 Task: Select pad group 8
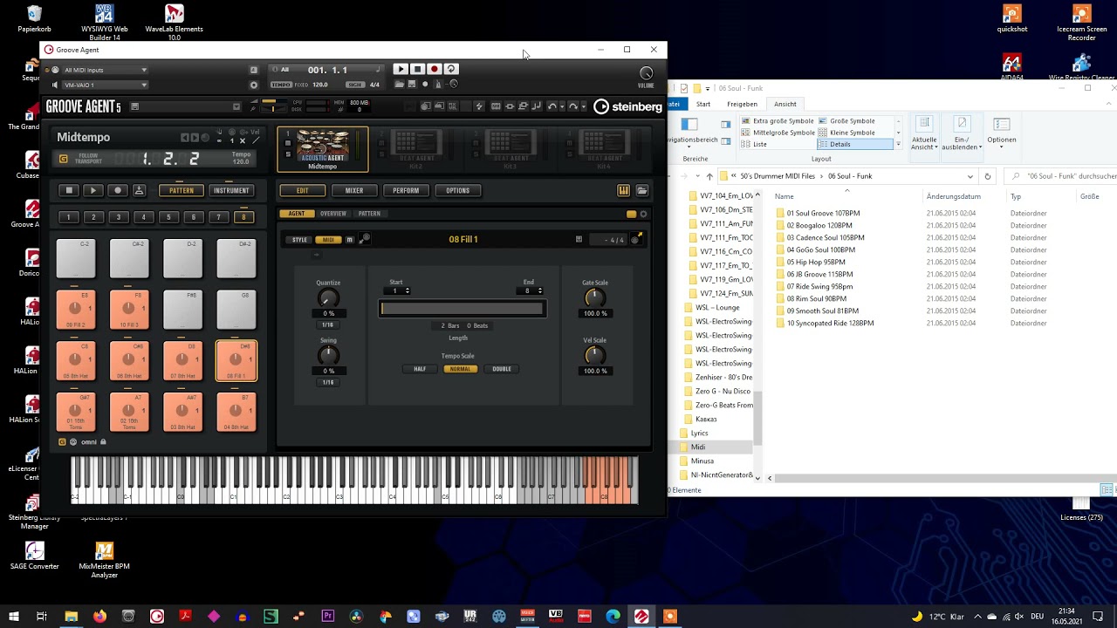(243, 217)
